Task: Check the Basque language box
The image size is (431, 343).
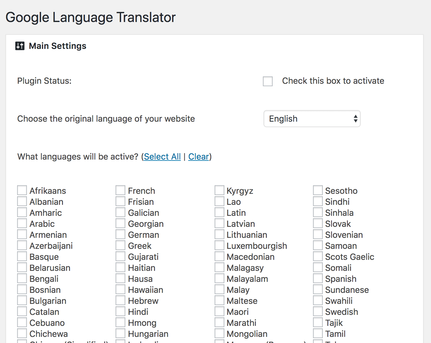Action: (22, 256)
